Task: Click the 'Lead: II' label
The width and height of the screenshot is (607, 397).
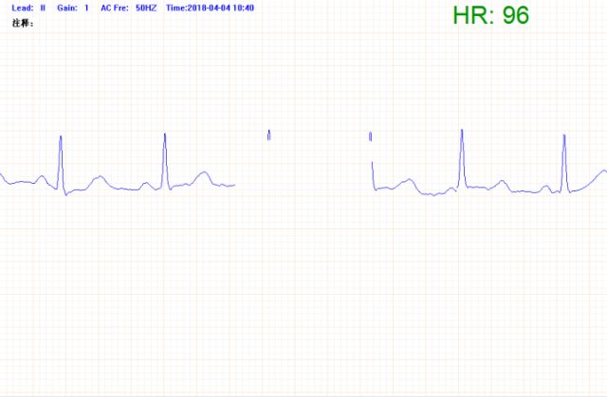Action: point(28,8)
